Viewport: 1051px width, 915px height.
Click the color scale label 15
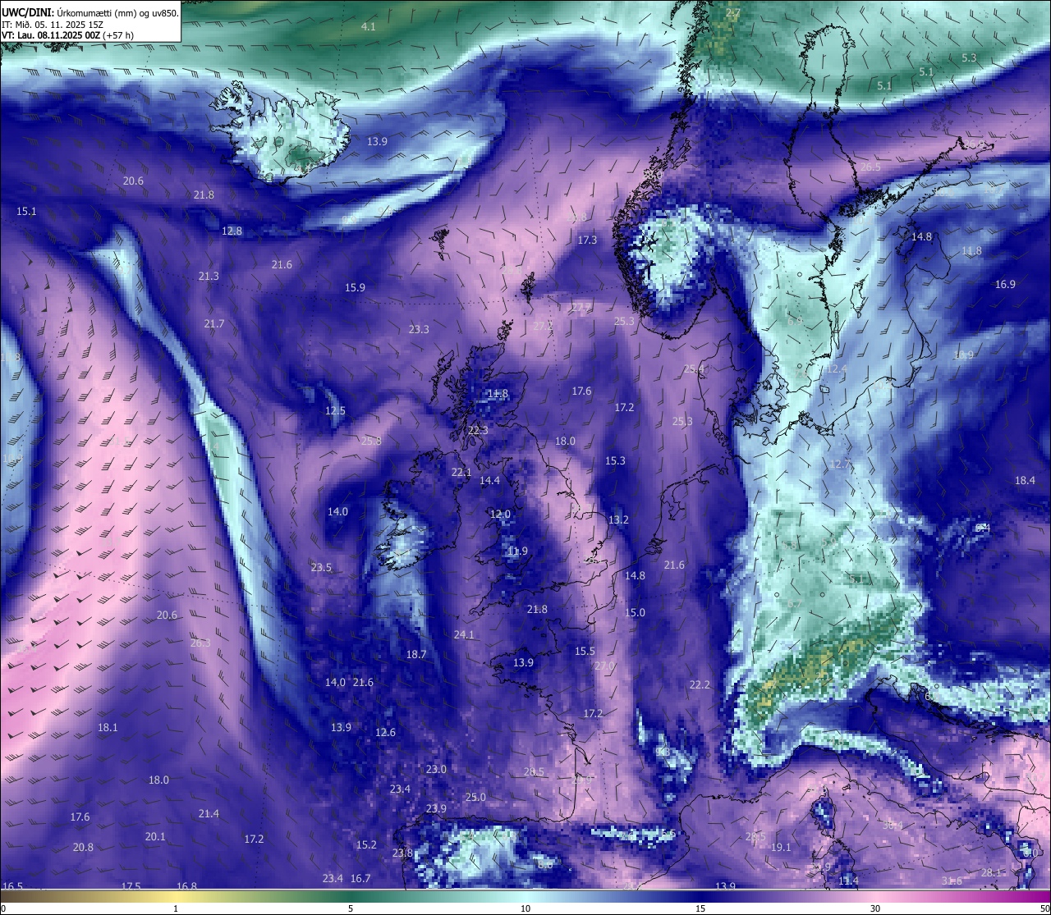700,908
